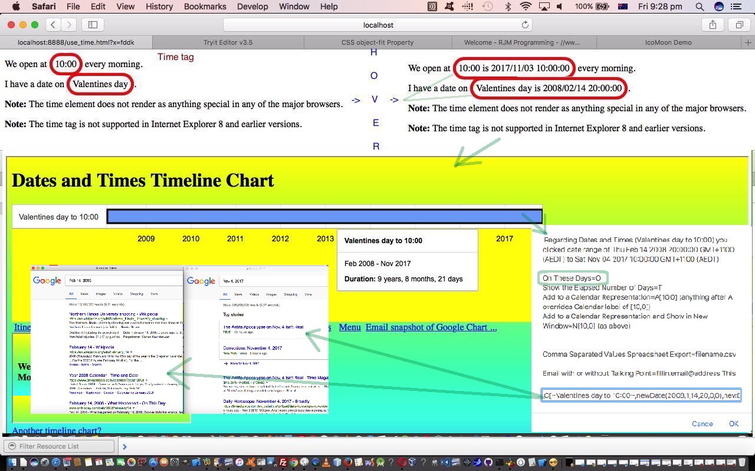Open Google Chrome in the Dock
Screen dimensions: 755x471
[294, 463]
